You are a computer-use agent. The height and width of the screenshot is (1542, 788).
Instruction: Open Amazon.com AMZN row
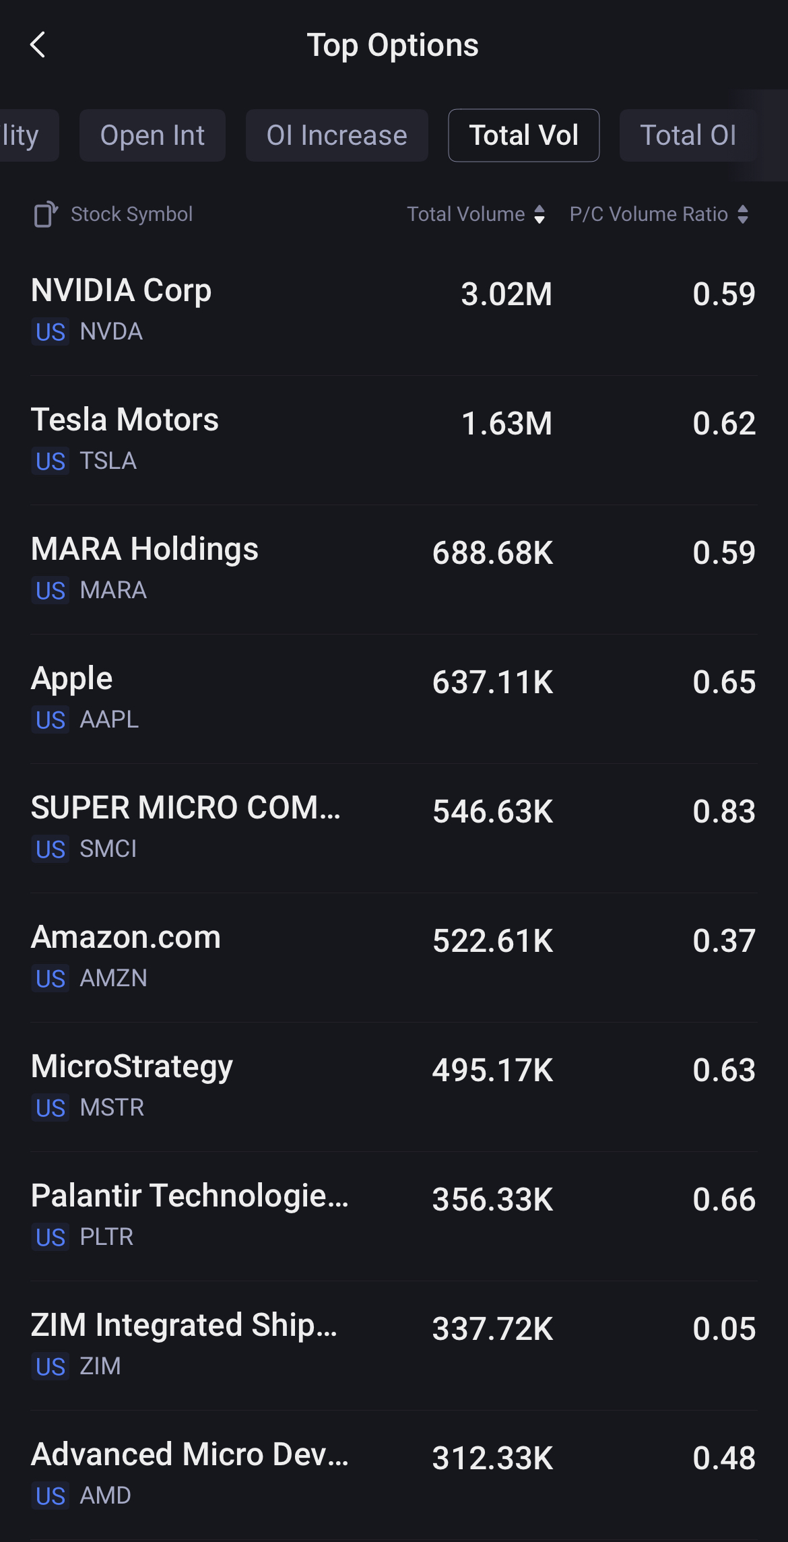[x=393, y=957]
